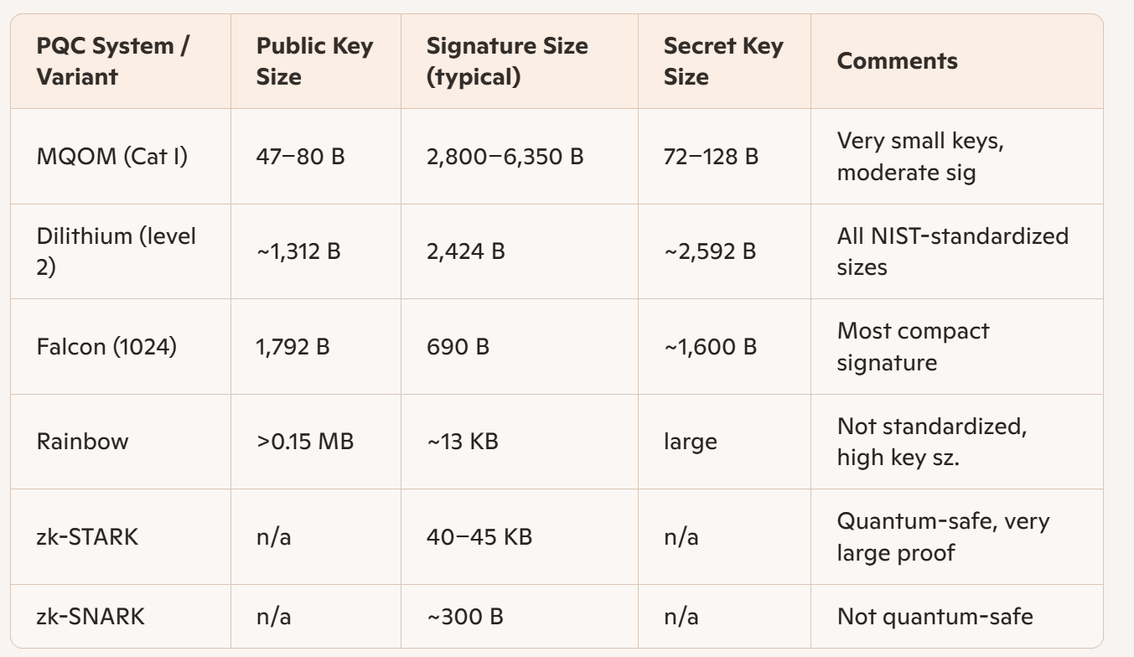Image resolution: width=1134 pixels, height=657 pixels.
Task: Click the "2,424 B" signature size cell
Action: (466, 251)
